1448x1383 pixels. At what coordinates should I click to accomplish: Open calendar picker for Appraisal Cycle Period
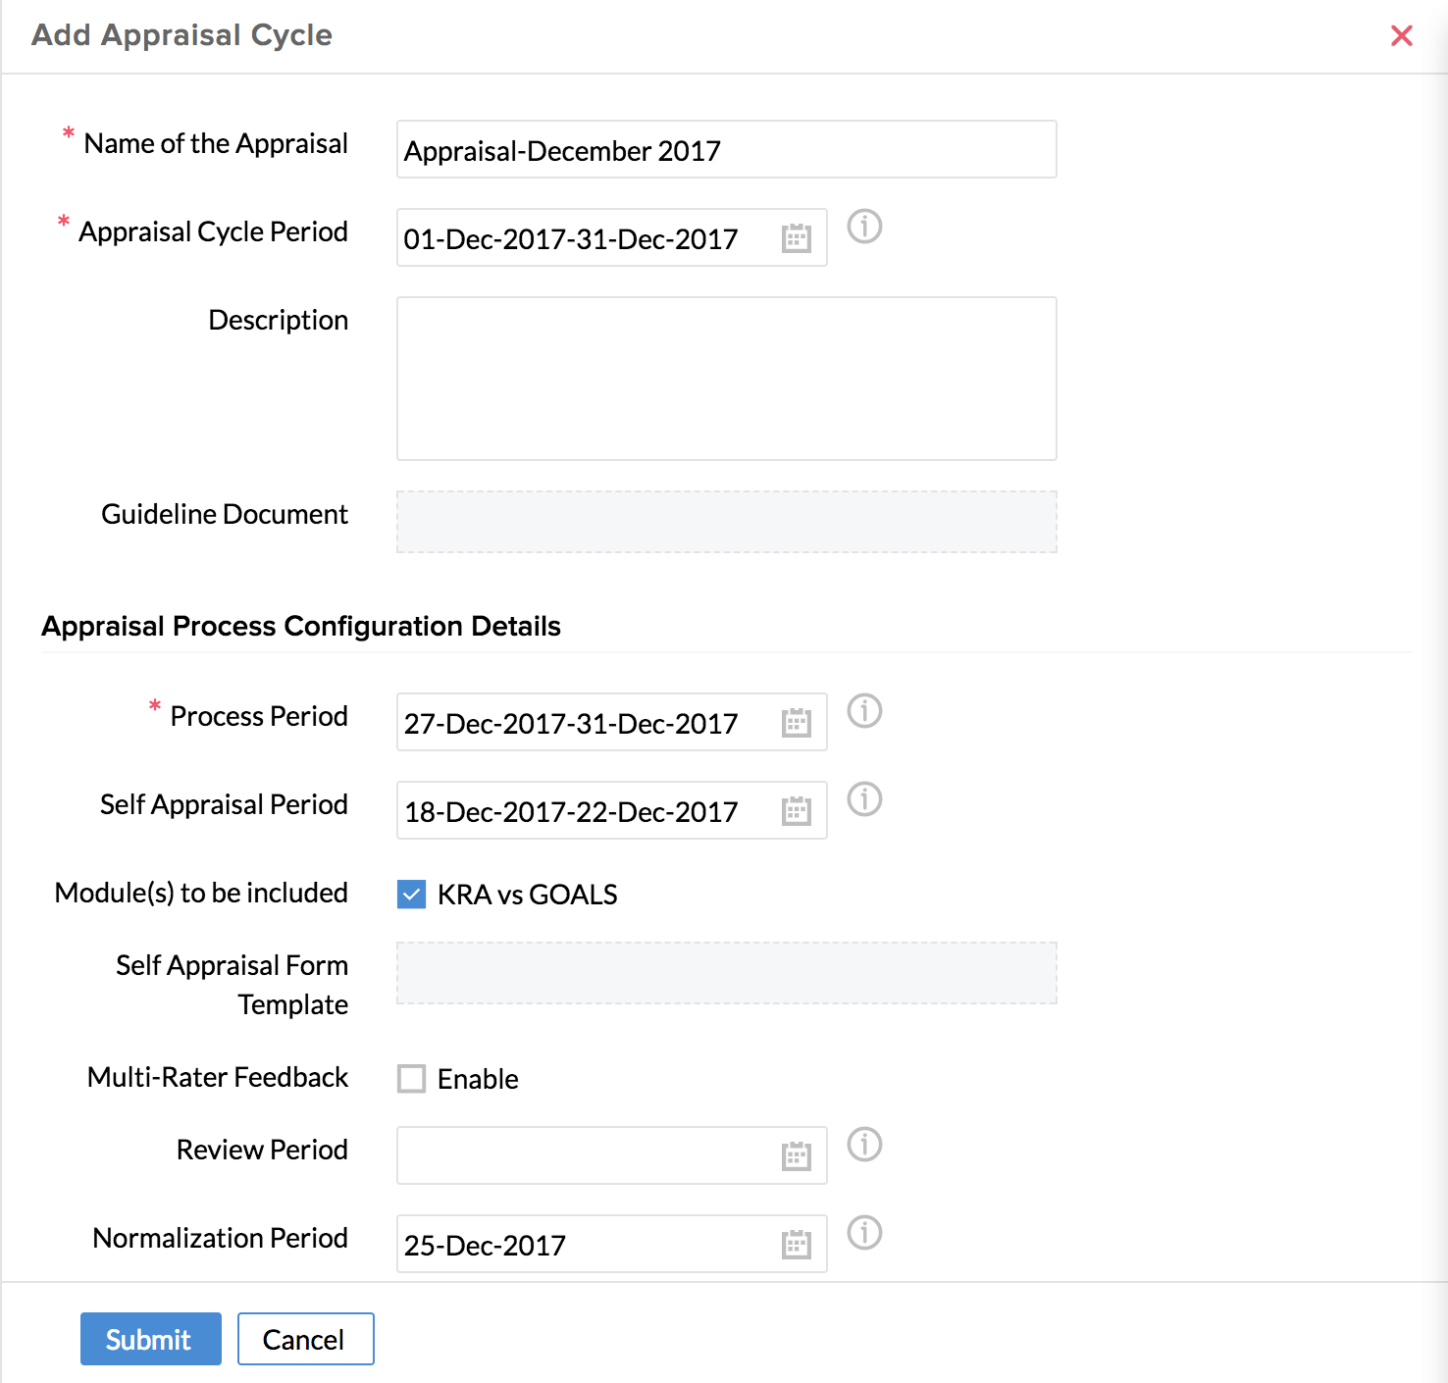(x=796, y=238)
